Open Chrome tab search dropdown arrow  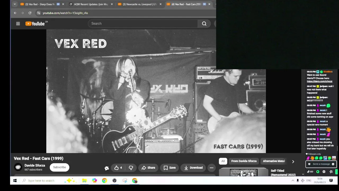15,4
